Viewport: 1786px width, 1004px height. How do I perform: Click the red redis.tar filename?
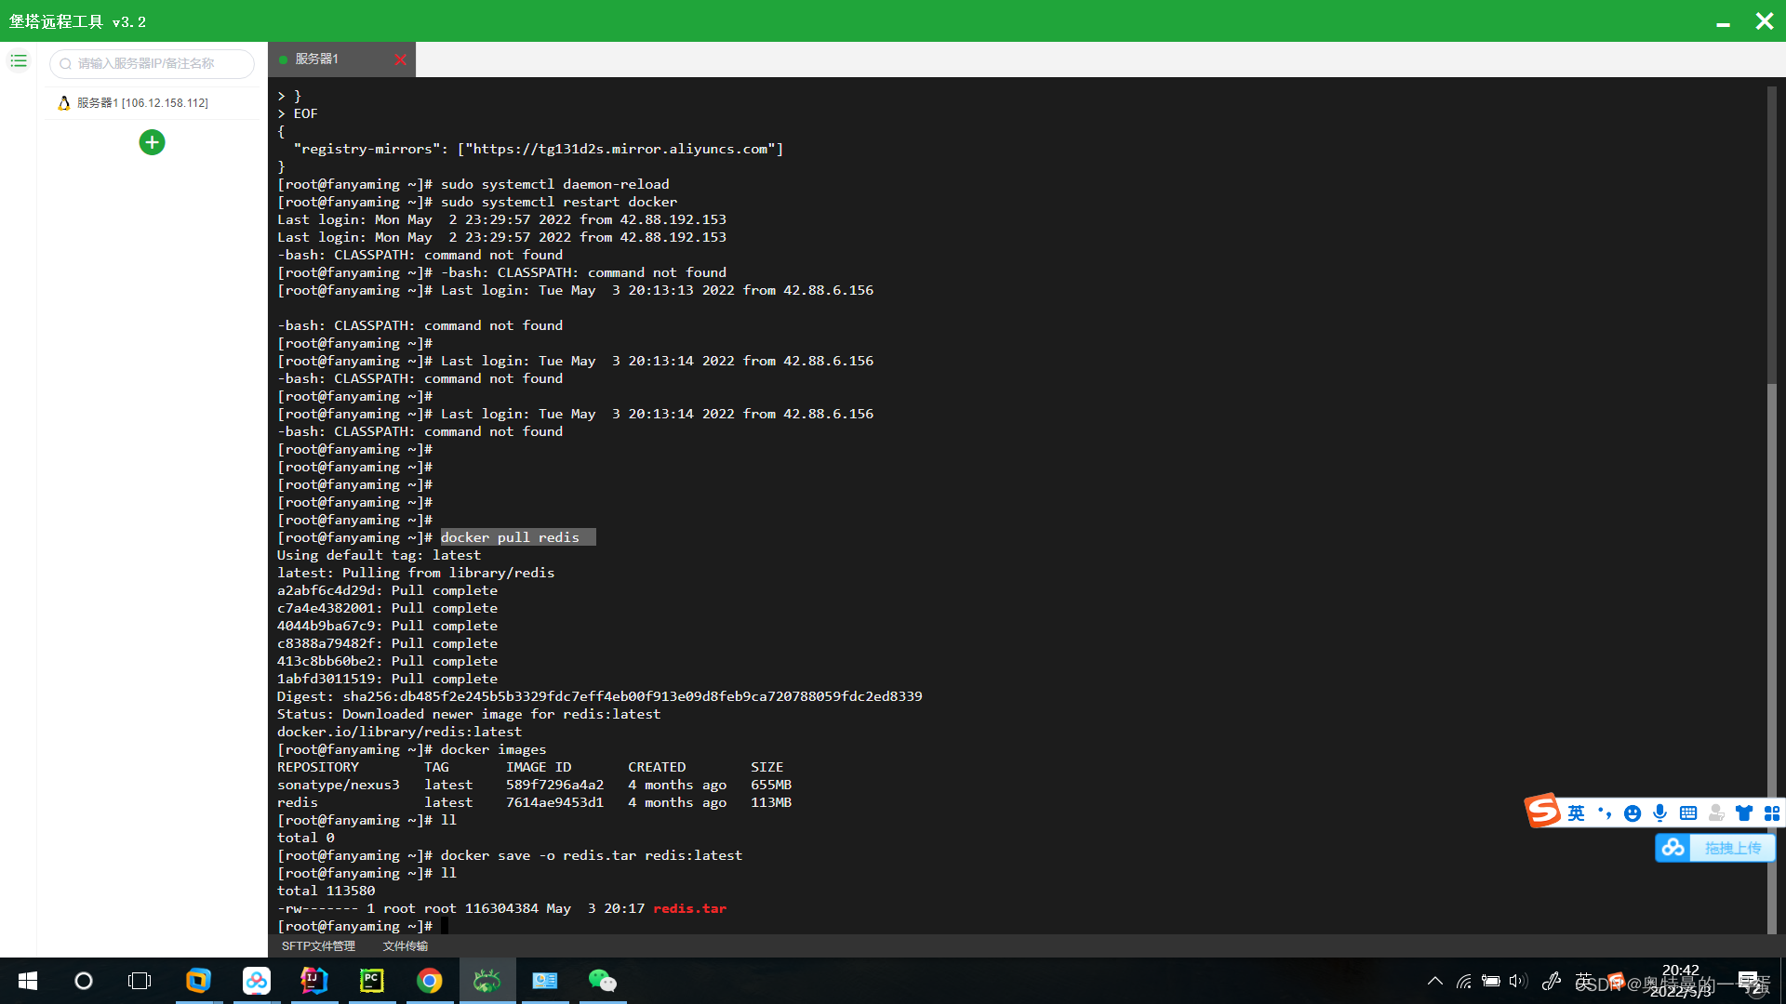coord(689,908)
